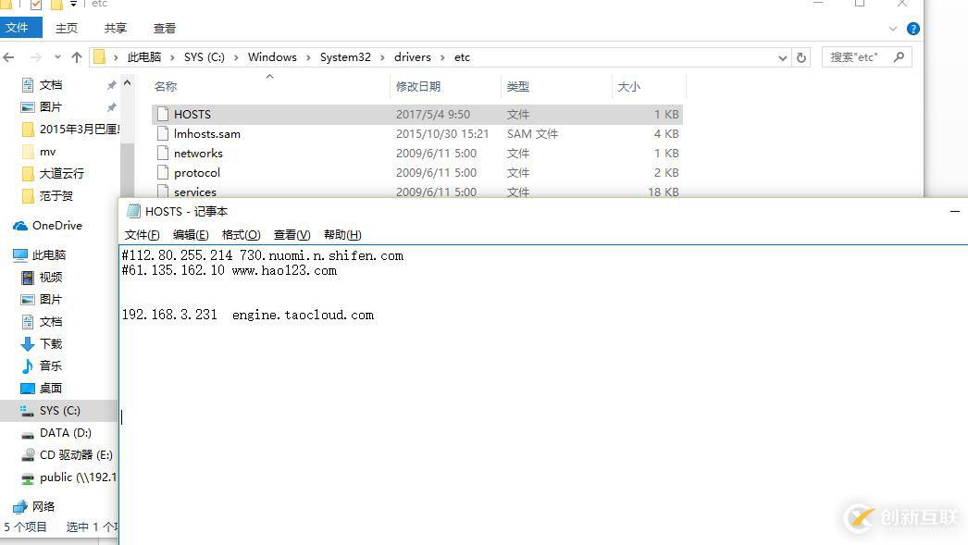
Task: Expand chevron after drivers breadcrumb
Action: click(x=442, y=57)
